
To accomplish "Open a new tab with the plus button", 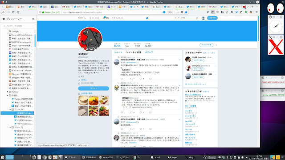I will pos(252,7).
